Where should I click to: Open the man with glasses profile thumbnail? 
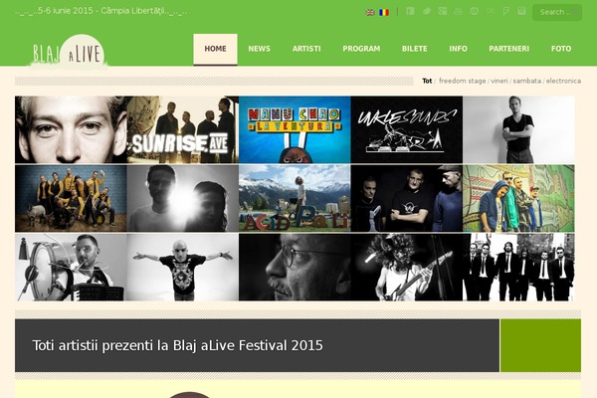(x=295, y=267)
